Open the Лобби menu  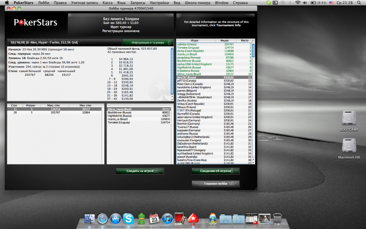pyautogui.click(x=43, y=3)
